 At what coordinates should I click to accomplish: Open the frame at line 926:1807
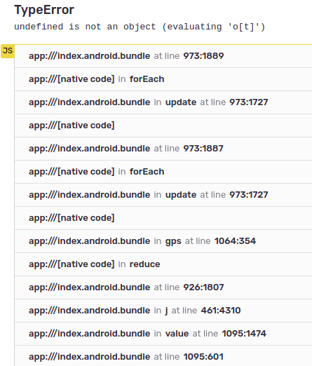point(163,287)
